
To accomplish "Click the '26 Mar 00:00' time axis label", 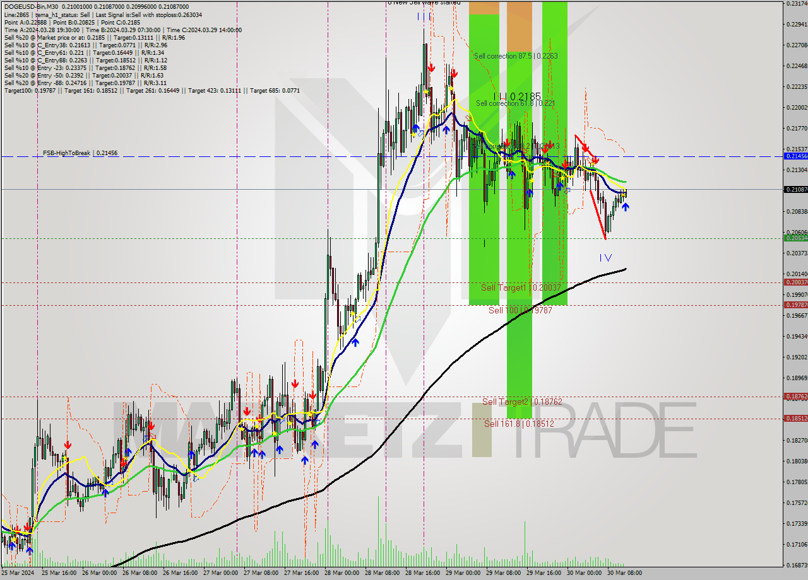I will [100, 574].
